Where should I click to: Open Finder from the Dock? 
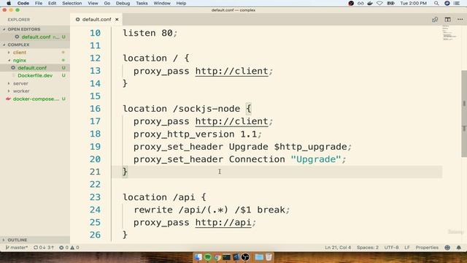pyautogui.click(x=198, y=256)
